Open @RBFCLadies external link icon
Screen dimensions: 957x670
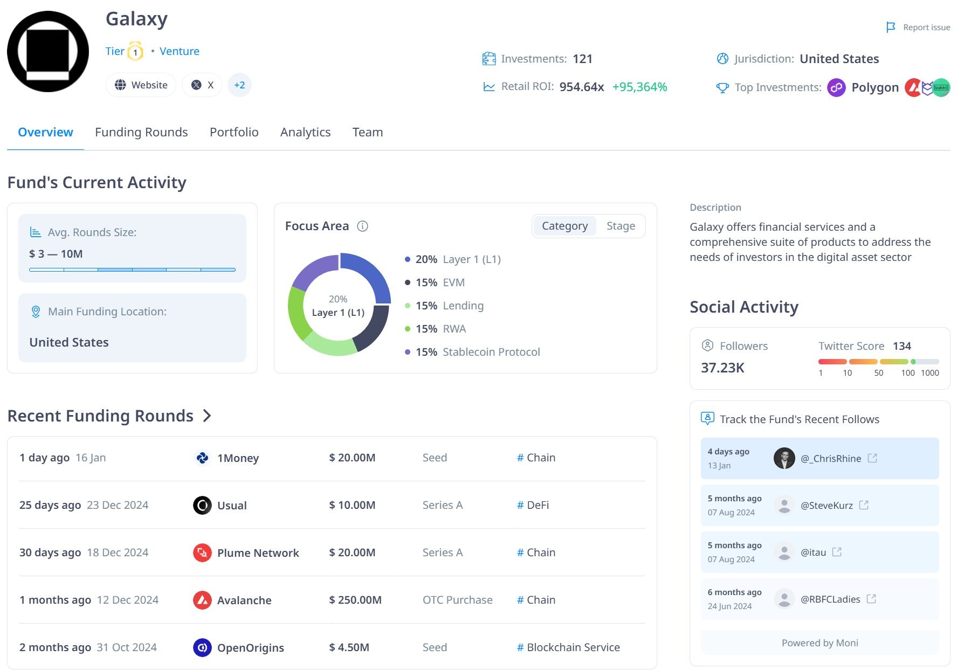(871, 599)
